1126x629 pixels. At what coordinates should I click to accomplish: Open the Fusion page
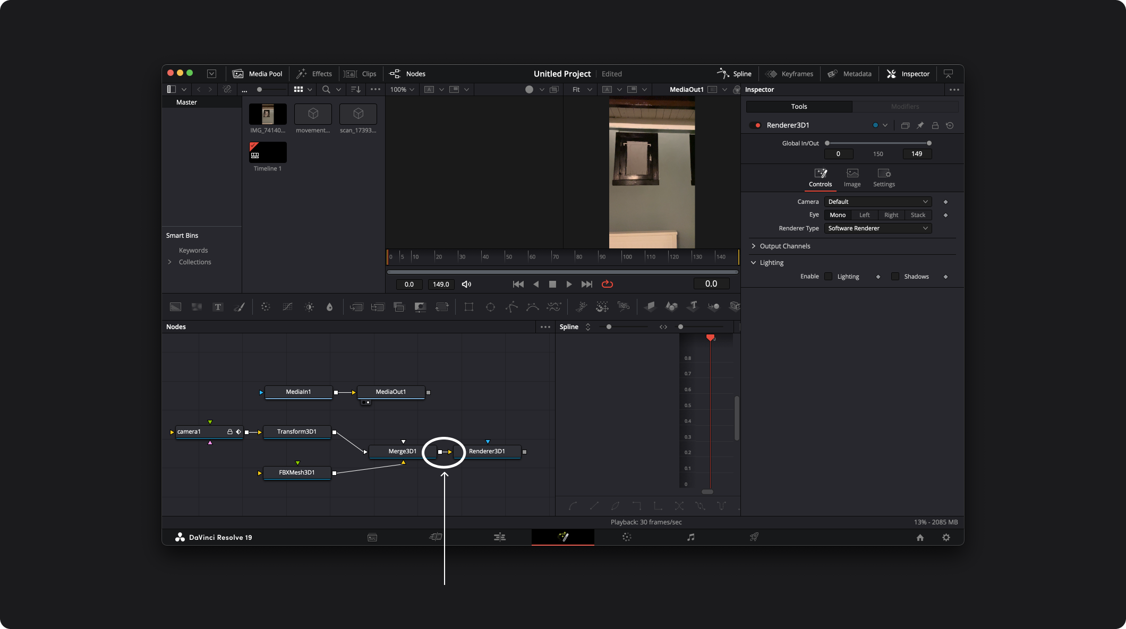click(x=562, y=537)
